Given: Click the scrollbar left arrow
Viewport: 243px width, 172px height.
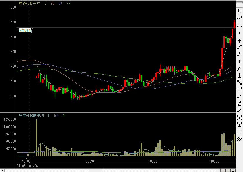Looking at the screenshot, I should 2,171.
